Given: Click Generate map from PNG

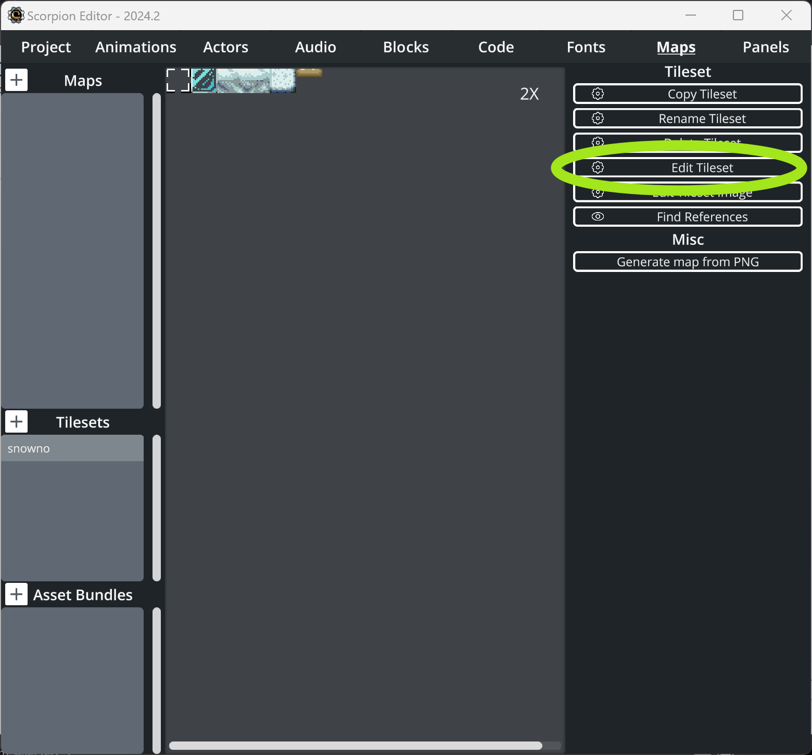Looking at the screenshot, I should click(x=688, y=262).
